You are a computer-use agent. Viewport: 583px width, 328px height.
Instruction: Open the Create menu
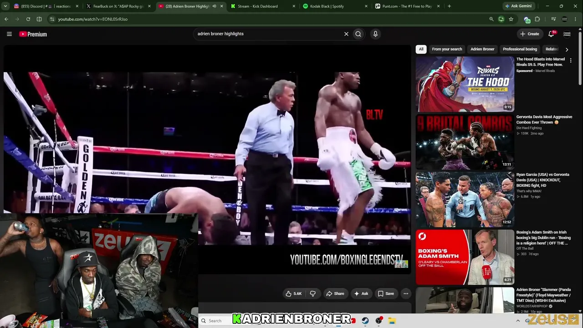coord(530,34)
